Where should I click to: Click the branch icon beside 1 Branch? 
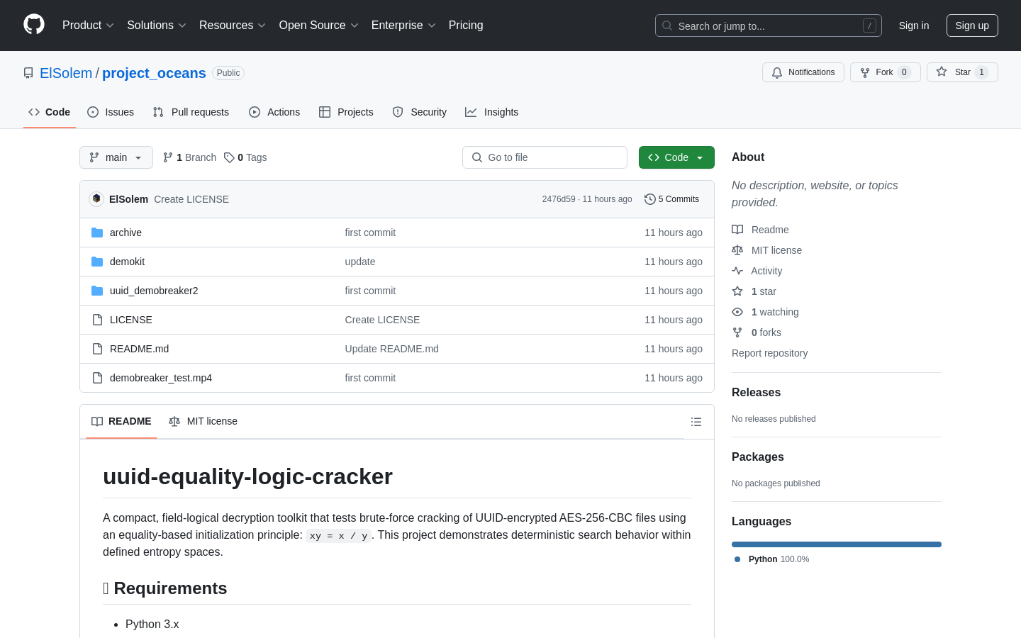click(168, 157)
